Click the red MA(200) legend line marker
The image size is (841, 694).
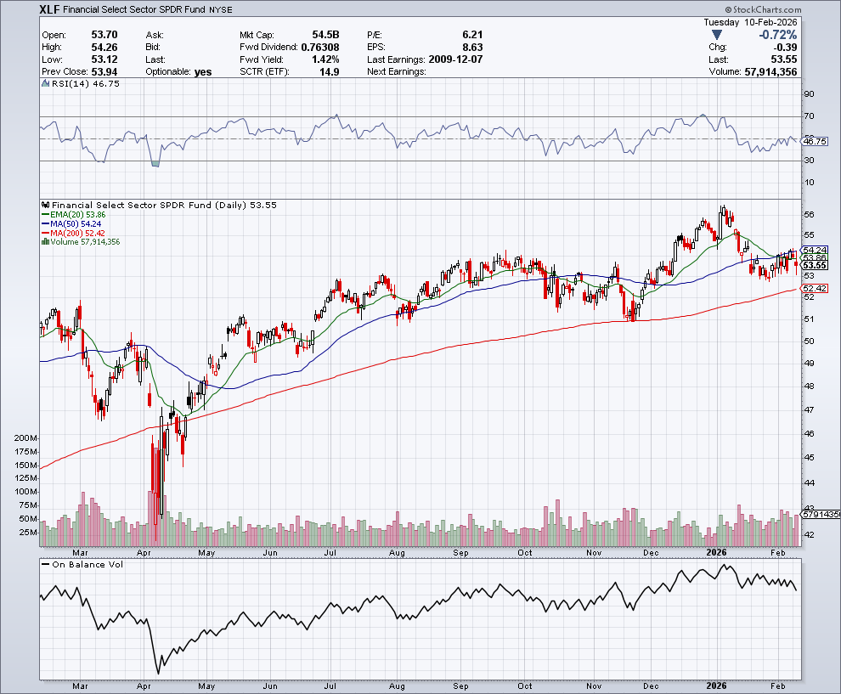[x=45, y=234]
